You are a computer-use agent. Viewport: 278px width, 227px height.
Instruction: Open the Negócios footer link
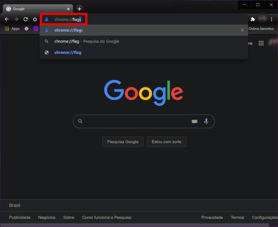click(47, 217)
